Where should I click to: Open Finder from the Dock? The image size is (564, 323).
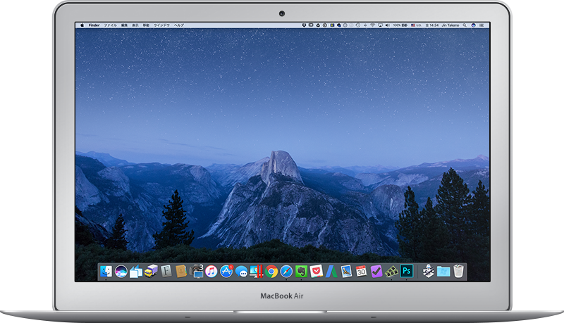pos(106,272)
